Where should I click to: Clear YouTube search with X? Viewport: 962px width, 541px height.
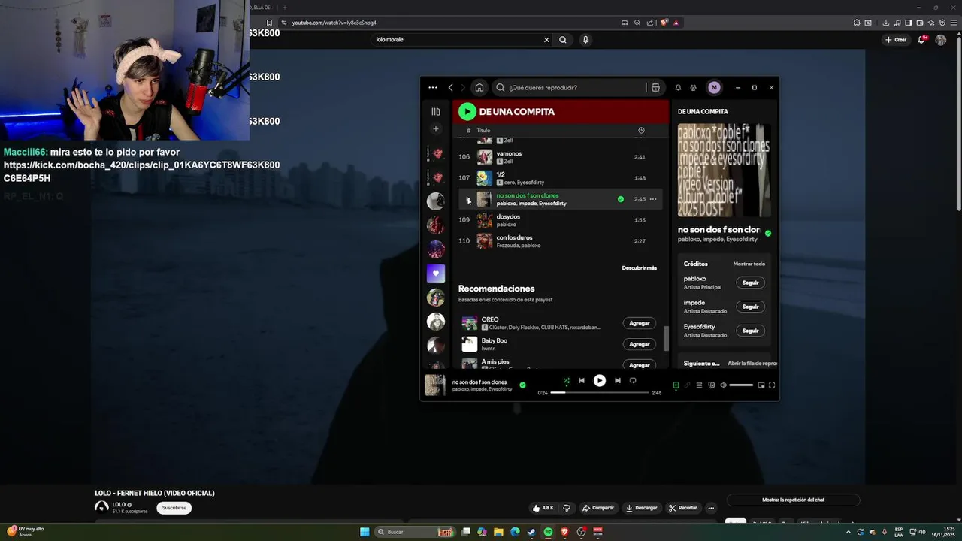click(546, 40)
